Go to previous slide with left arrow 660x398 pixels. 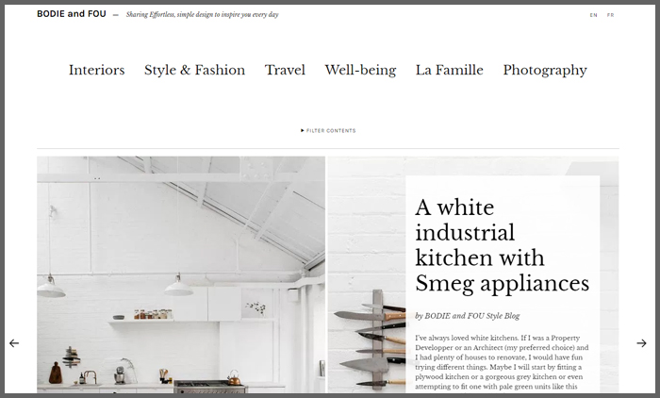[x=14, y=343]
